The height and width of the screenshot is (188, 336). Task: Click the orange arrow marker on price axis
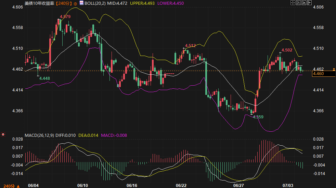[334, 69]
